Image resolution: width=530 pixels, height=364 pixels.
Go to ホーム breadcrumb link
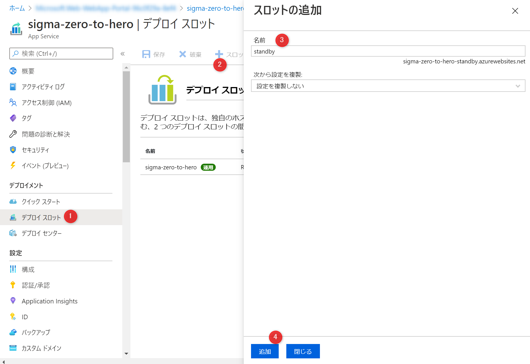[17, 8]
